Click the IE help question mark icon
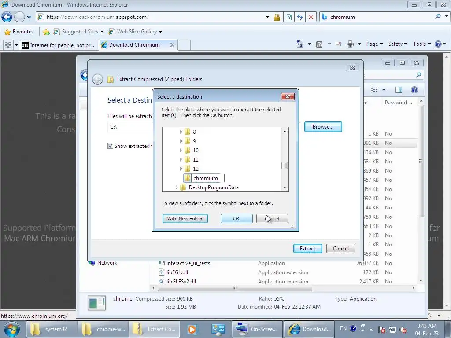The image size is (451, 338). pos(438,44)
